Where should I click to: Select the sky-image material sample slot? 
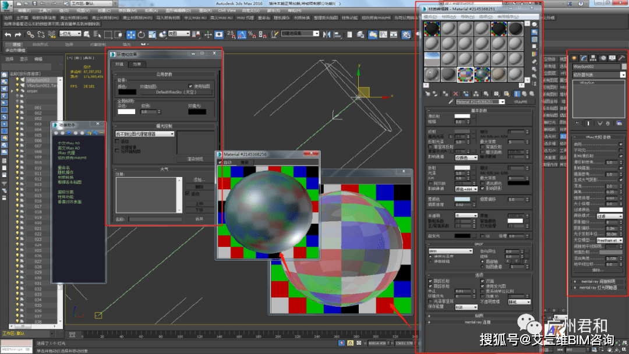432,59
